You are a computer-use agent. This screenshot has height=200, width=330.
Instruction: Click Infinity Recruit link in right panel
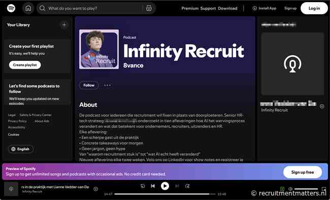(x=274, y=110)
